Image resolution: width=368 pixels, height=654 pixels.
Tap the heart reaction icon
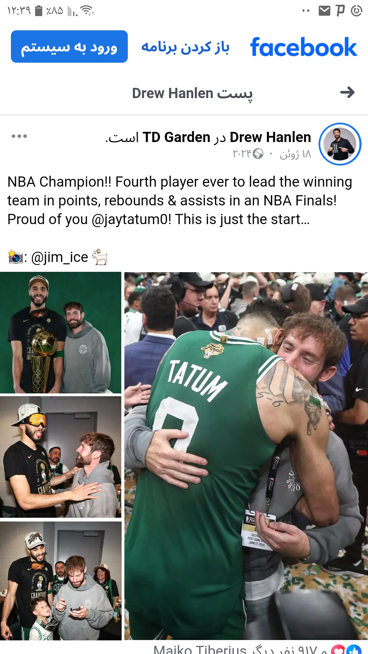[338, 650]
